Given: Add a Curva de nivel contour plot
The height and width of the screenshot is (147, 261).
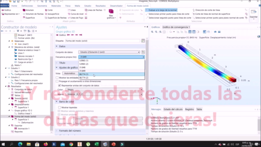Looking at the screenshot, I should pyautogui.click(x=75, y=14).
